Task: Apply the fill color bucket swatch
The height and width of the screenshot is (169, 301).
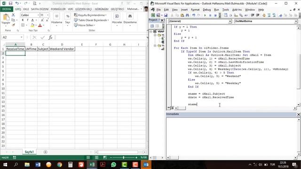Action: click(32, 25)
